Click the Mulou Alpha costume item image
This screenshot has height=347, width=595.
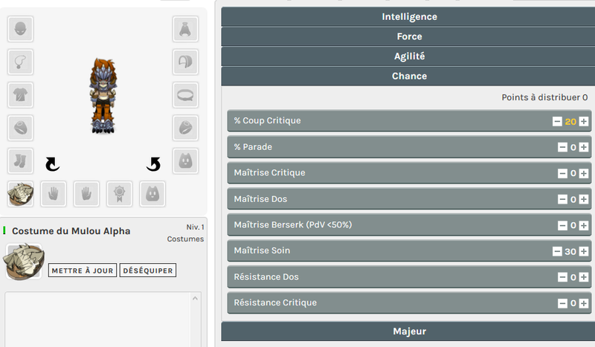pyautogui.click(x=24, y=262)
